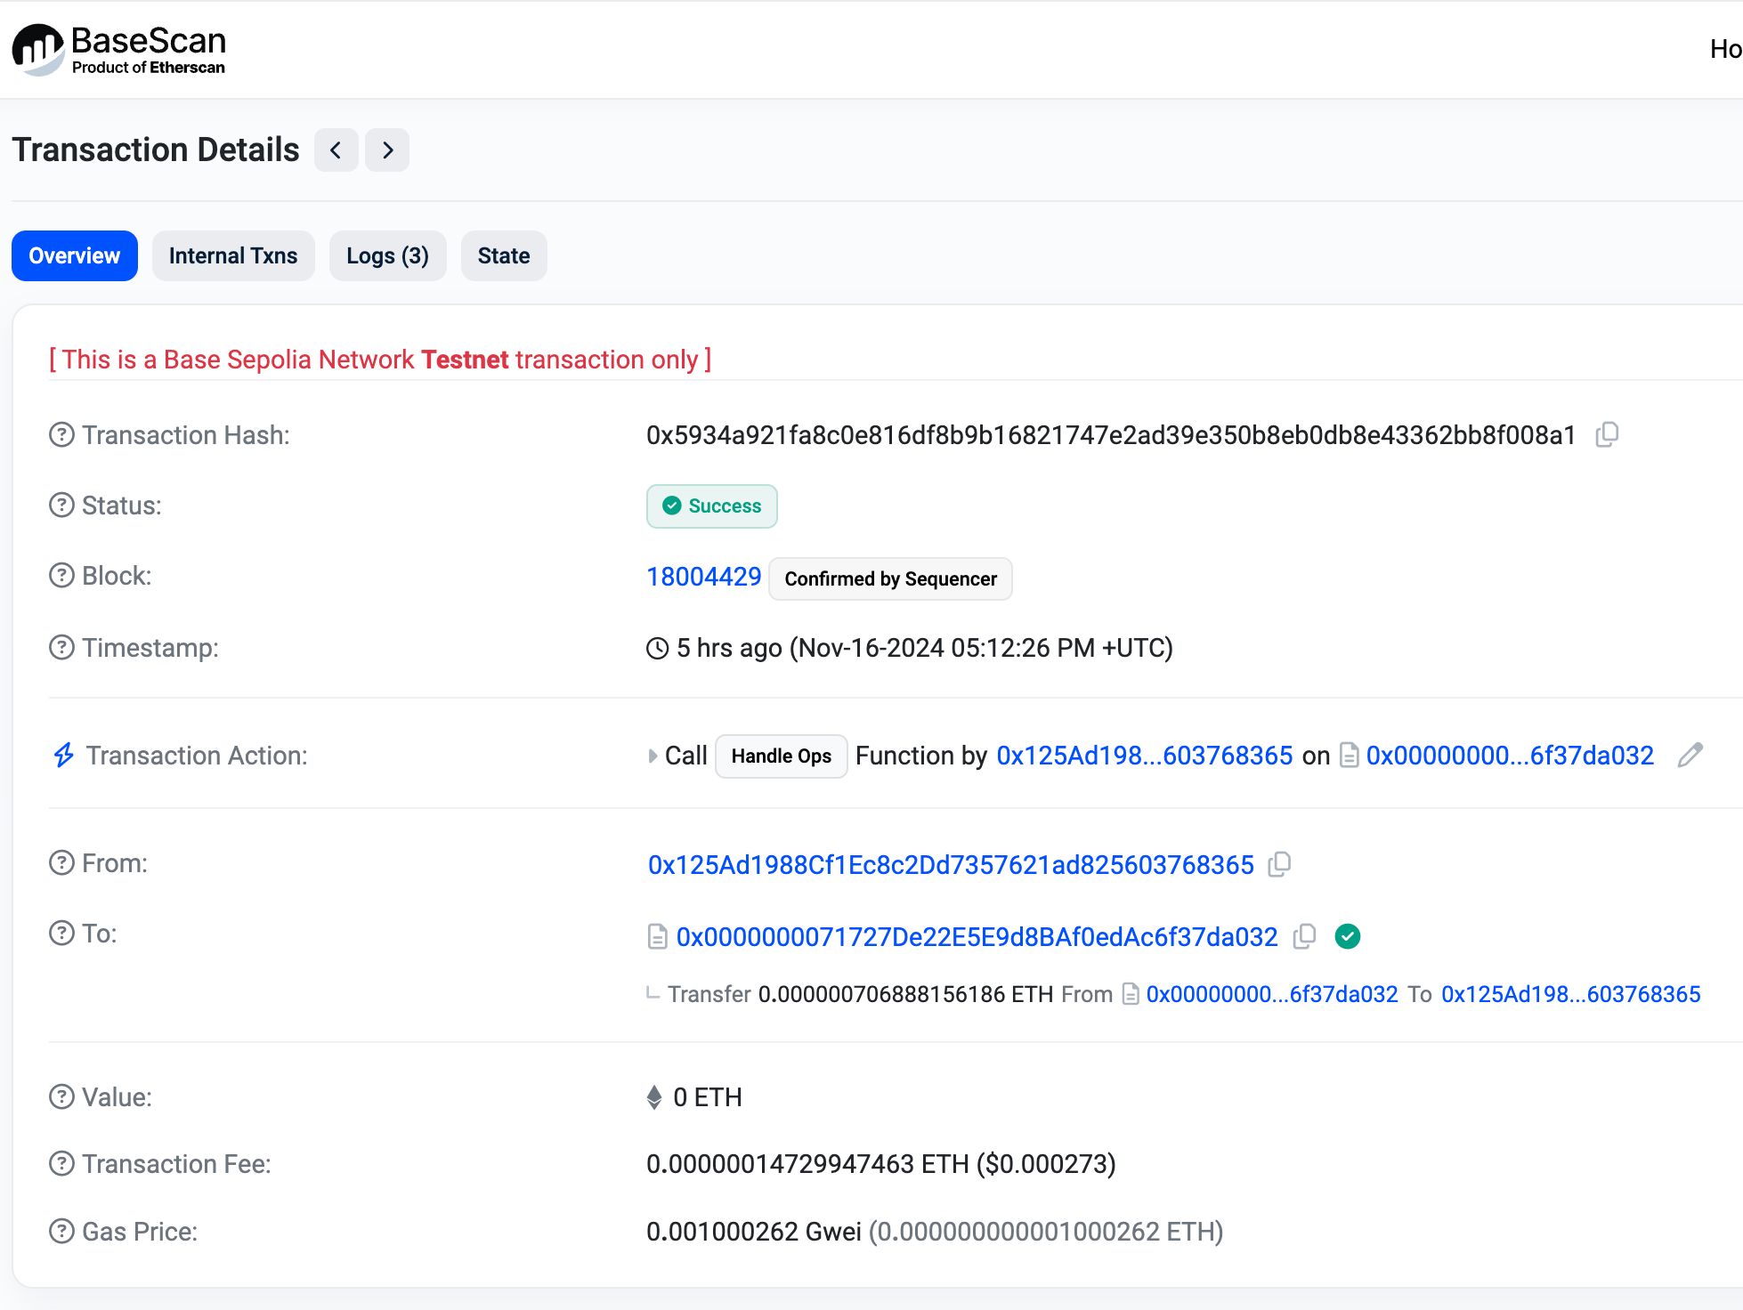Copy the From address
1743x1310 pixels.
(x=1279, y=864)
